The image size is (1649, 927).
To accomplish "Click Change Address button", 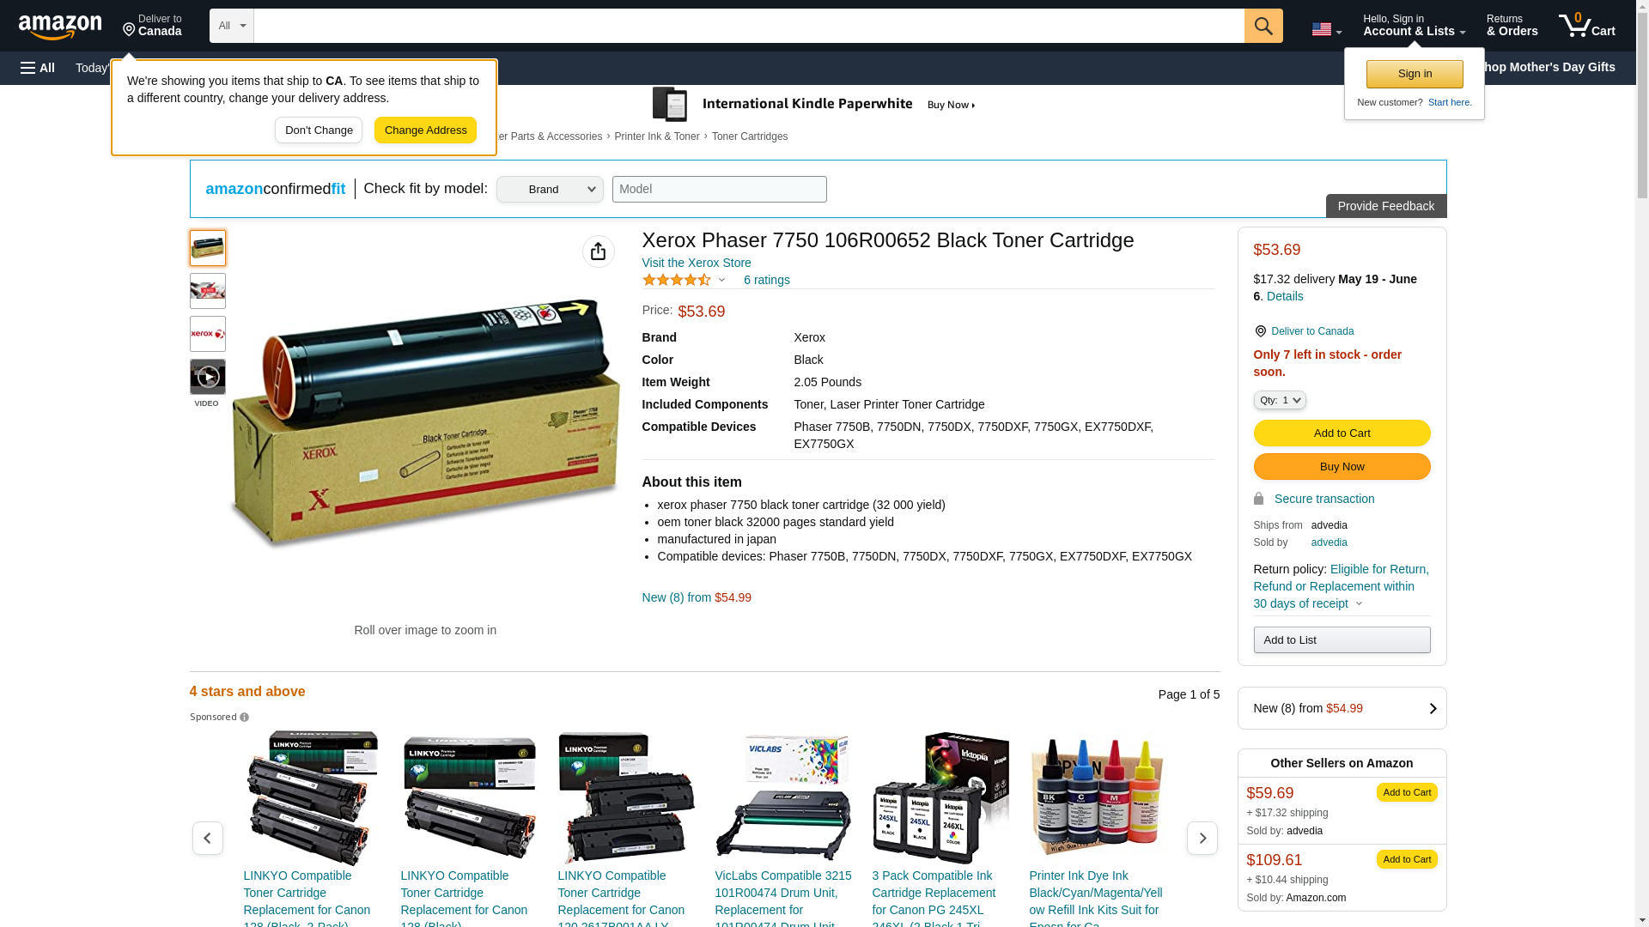I will pos(425,130).
